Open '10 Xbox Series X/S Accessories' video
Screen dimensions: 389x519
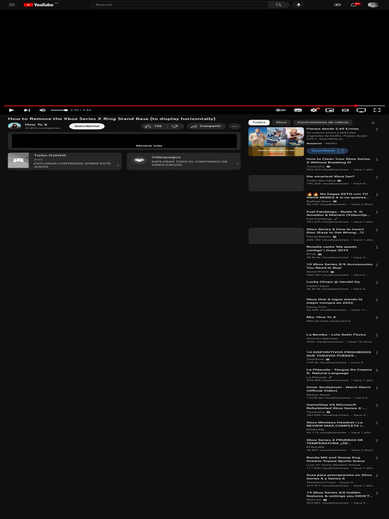pos(339,266)
